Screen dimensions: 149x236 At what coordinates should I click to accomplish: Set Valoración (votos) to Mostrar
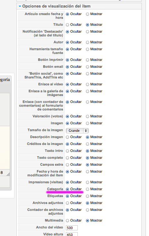[88, 116]
